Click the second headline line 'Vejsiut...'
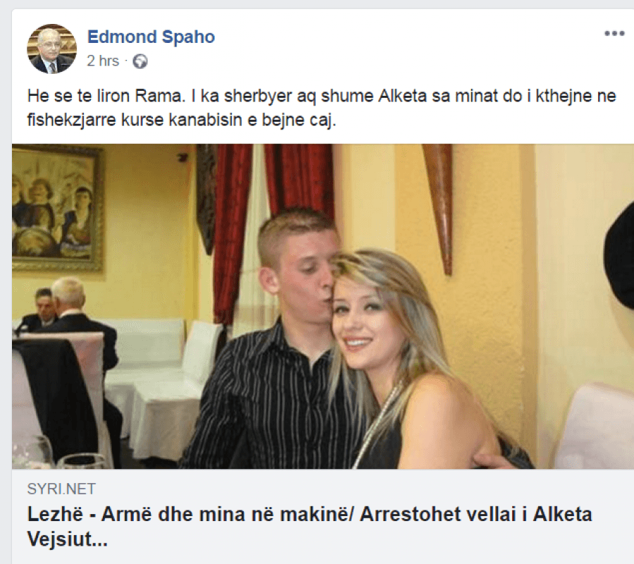The width and height of the screenshot is (634, 564). 68,539
